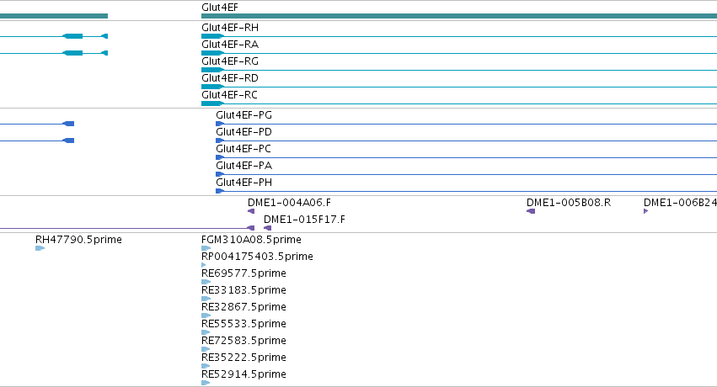Select protein Glut4EF-PG label

pyautogui.click(x=243, y=115)
